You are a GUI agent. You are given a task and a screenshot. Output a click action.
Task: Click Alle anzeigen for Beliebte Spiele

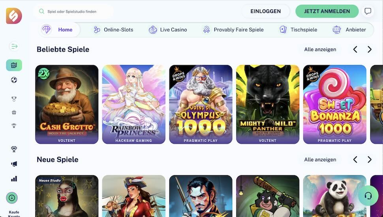(x=320, y=49)
